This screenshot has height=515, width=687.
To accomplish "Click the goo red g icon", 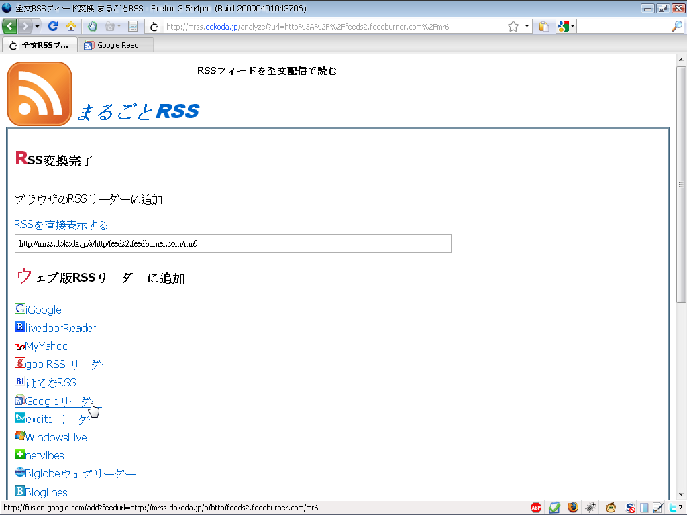I will coord(19,363).
